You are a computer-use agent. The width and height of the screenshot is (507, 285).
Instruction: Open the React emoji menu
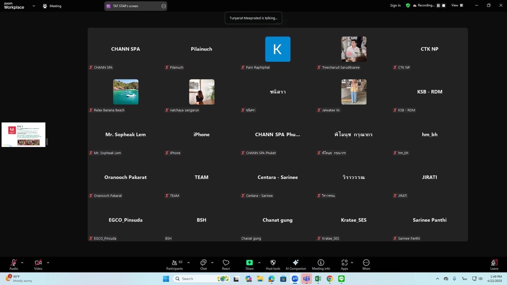226,265
